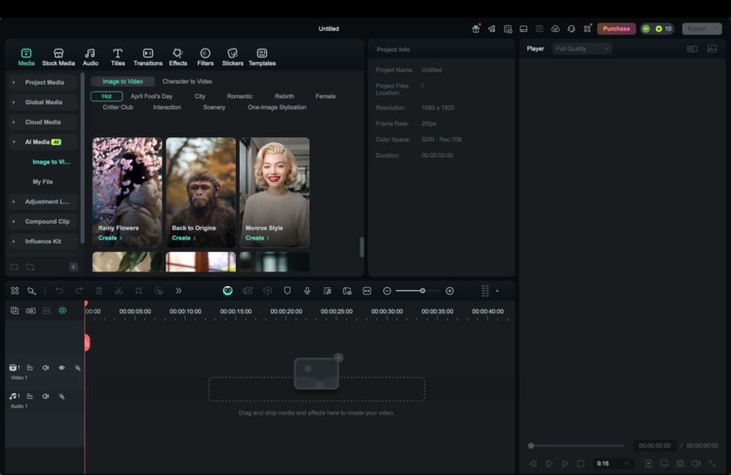The width and height of the screenshot is (731, 475).
Task: Click the voiceover microphone icon
Action: 307,291
